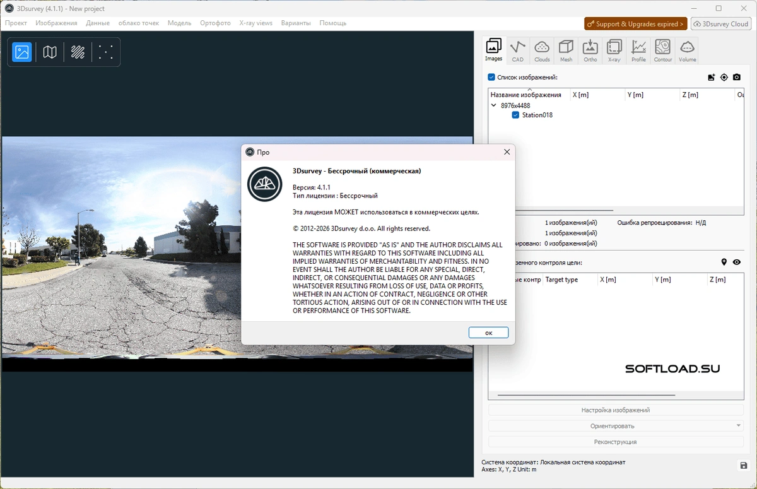
Task: Switch to the map view icon
Action: coord(50,52)
